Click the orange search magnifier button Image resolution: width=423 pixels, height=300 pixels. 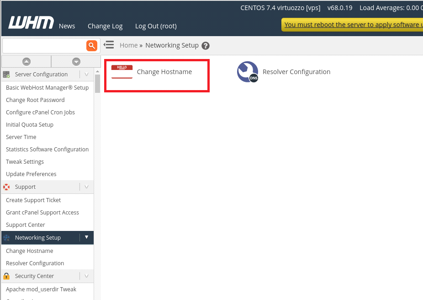[x=92, y=46]
